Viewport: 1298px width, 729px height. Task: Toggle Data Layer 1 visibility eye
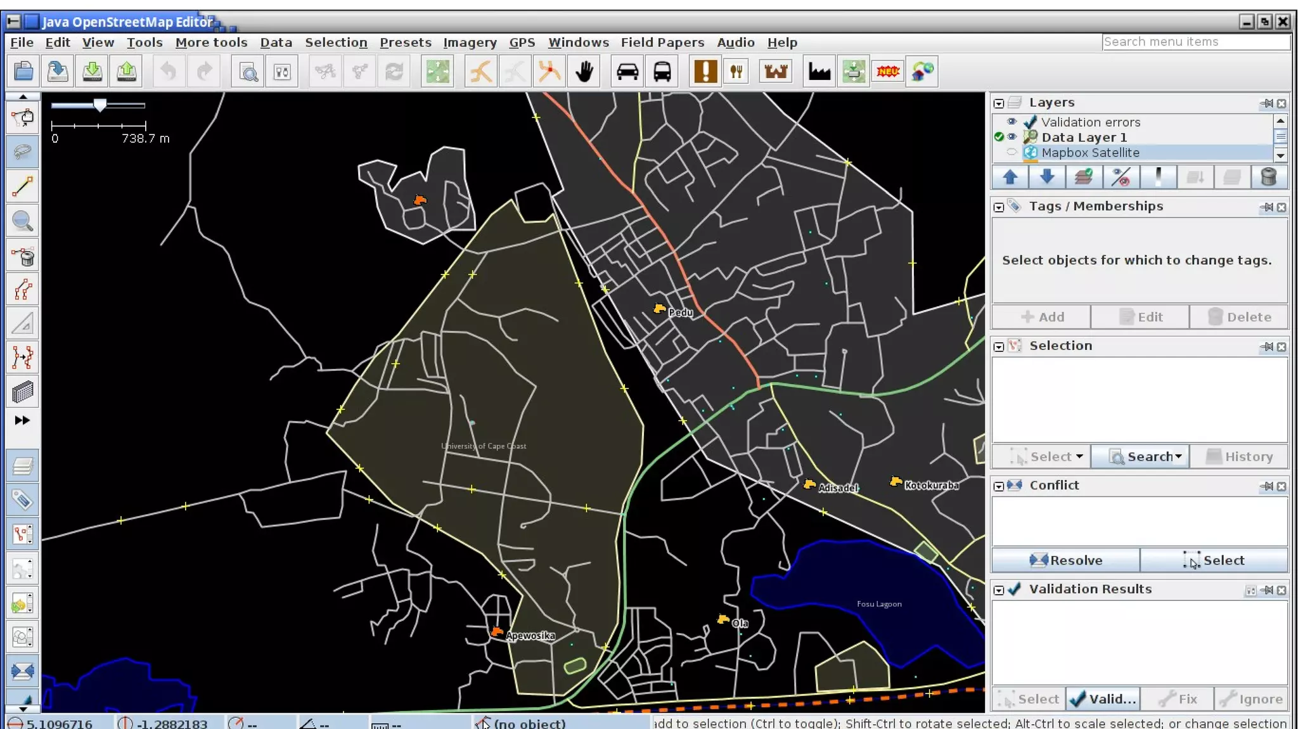point(1012,137)
